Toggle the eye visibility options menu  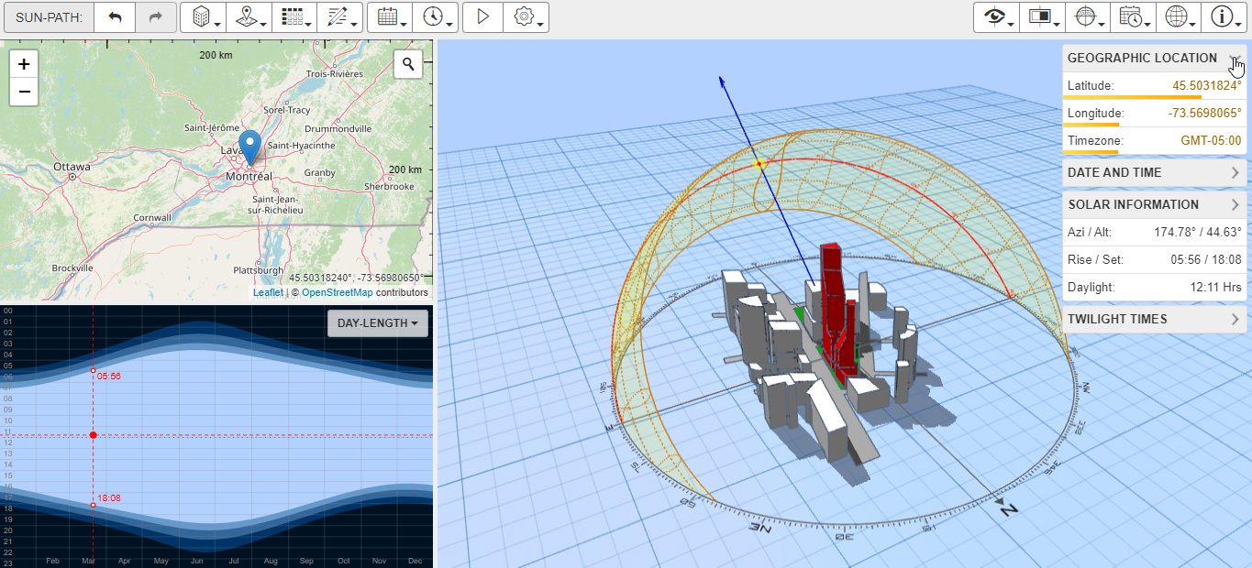(996, 17)
